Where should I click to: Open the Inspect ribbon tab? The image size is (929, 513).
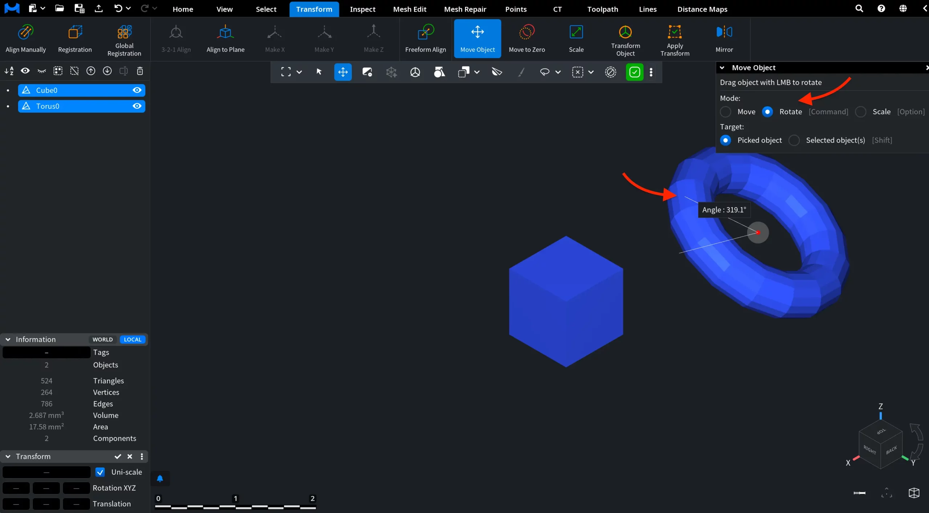(x=362, y=9)
